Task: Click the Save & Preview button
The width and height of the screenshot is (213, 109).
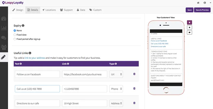Action: click(202, 10)
